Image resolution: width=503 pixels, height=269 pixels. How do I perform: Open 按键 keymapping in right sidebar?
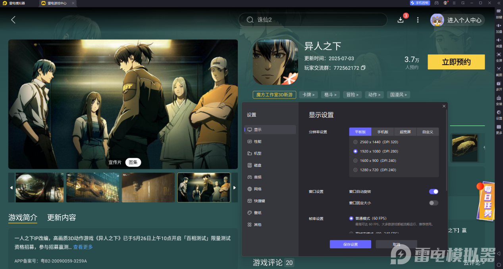(x=499, y=13)
